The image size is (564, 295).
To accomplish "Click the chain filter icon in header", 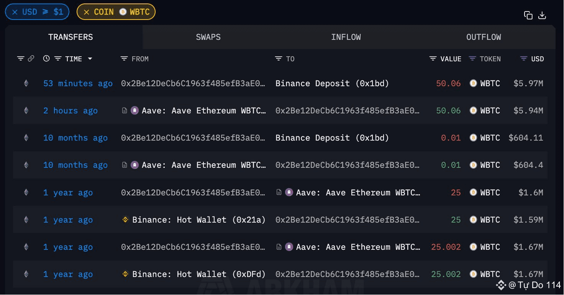I will point(21,59).
